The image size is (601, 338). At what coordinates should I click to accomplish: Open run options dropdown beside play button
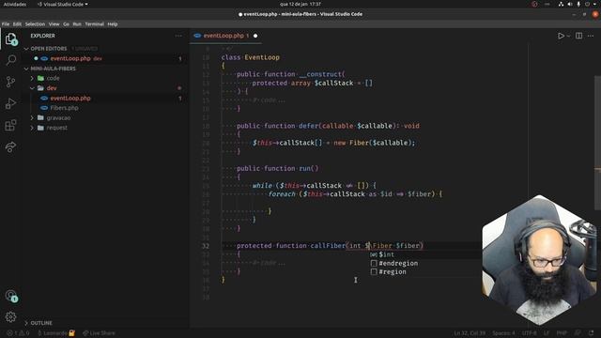568,36
